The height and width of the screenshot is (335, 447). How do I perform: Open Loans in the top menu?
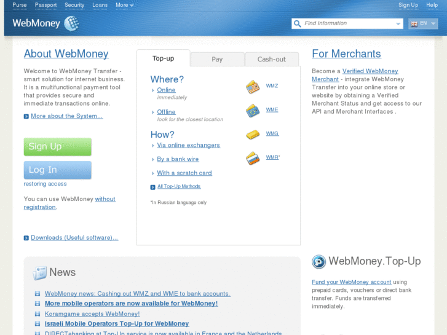tap(100, 5)
